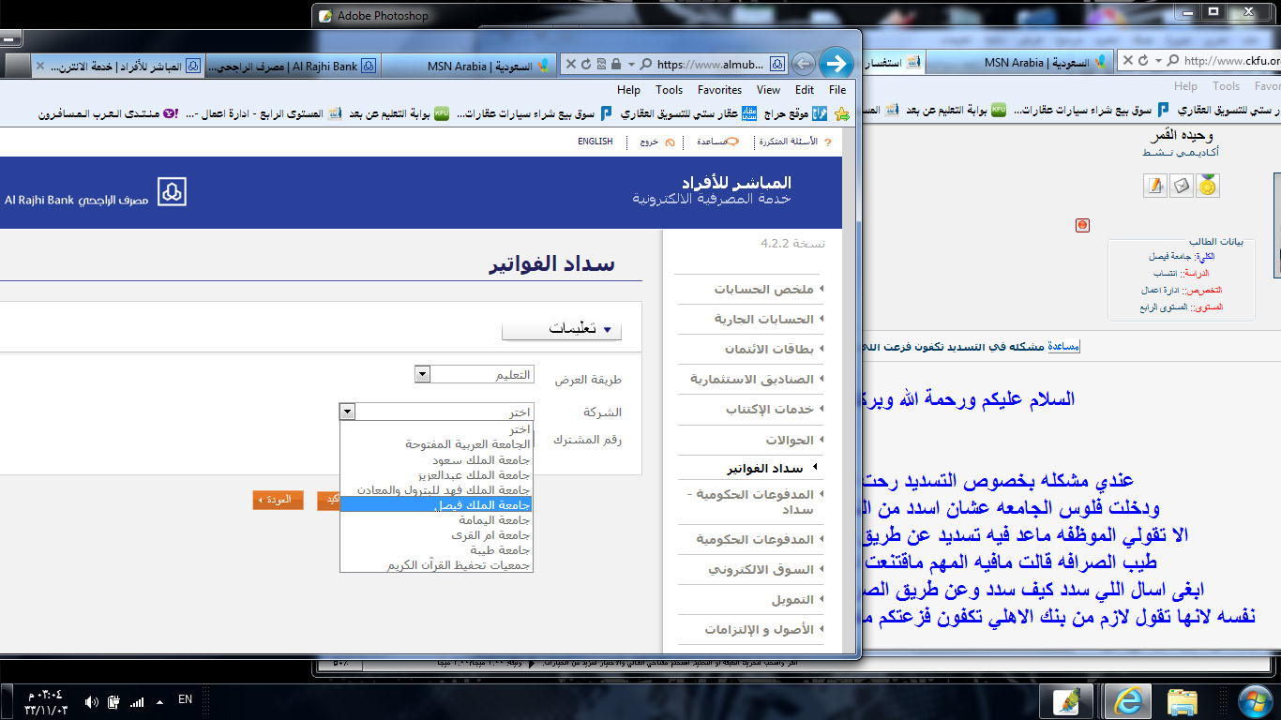Click the stop icon in Al Rajhi address bar
This screenshot has width=1281, height=720.
(x=572, y=64)
